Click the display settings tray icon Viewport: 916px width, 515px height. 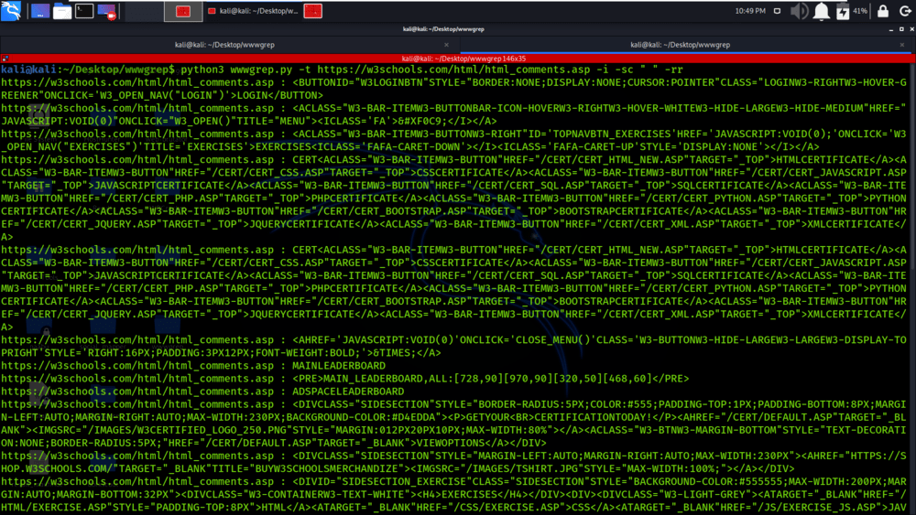click(x=777, y=11)
